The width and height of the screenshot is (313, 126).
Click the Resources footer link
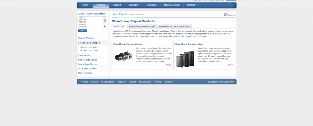(x=122, y=82)
